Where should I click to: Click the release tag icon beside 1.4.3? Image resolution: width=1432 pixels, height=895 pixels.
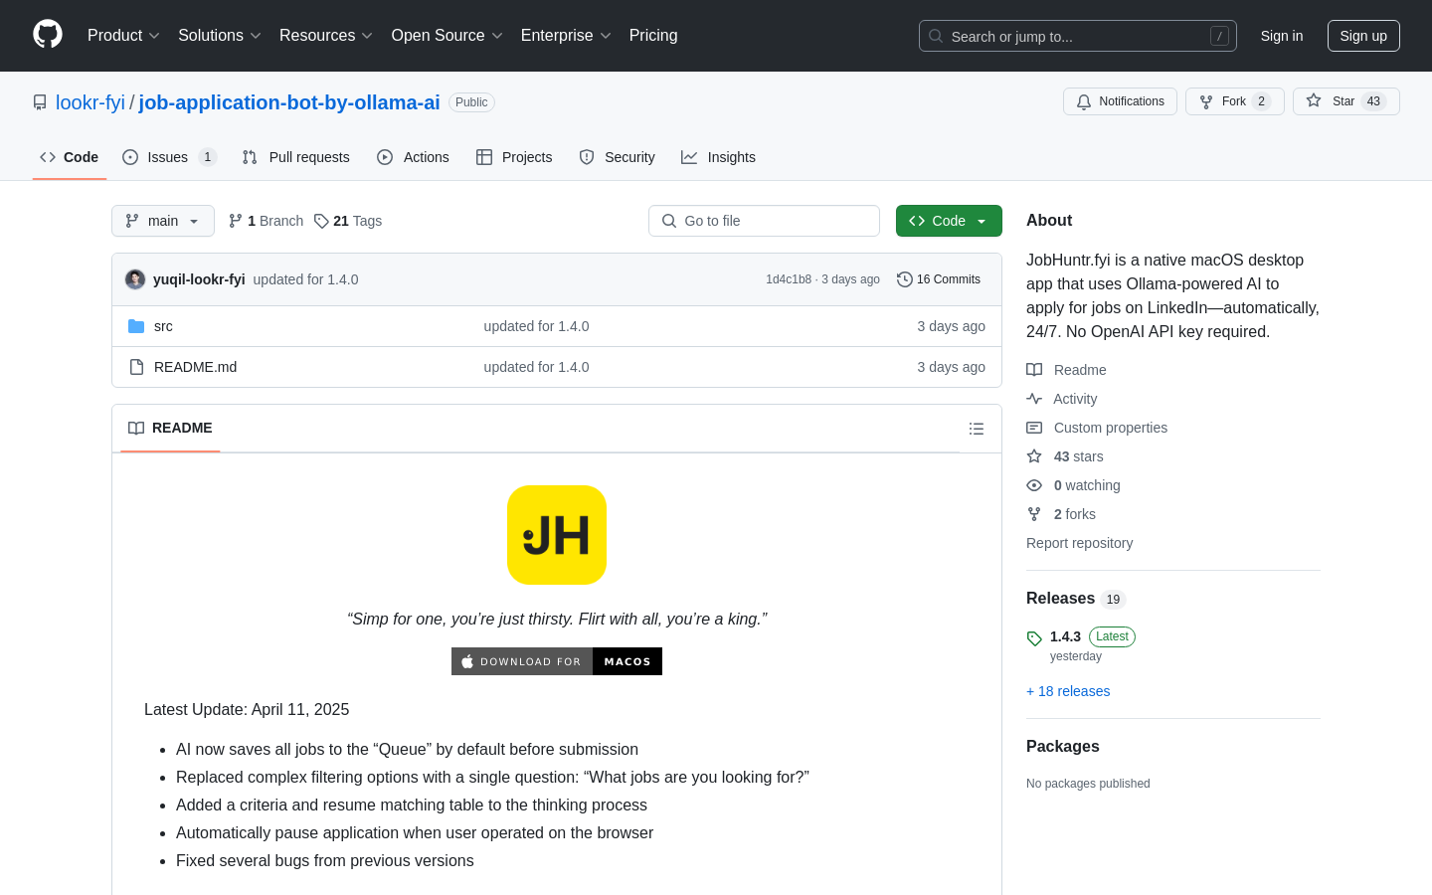click(x=1034, y=638)
